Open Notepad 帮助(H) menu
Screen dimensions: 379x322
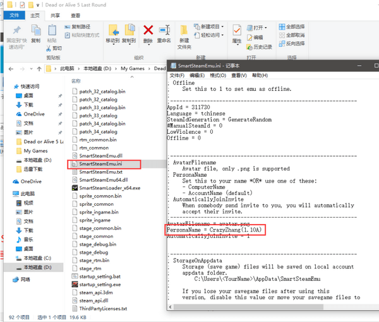[x=260, y=75]
